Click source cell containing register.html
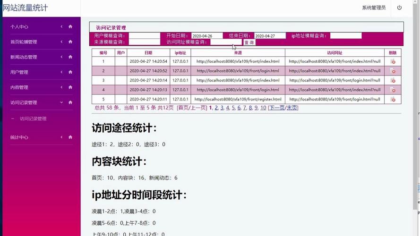Image resolution: width=420 pixels, height=236 pixels. coord(238,99)
